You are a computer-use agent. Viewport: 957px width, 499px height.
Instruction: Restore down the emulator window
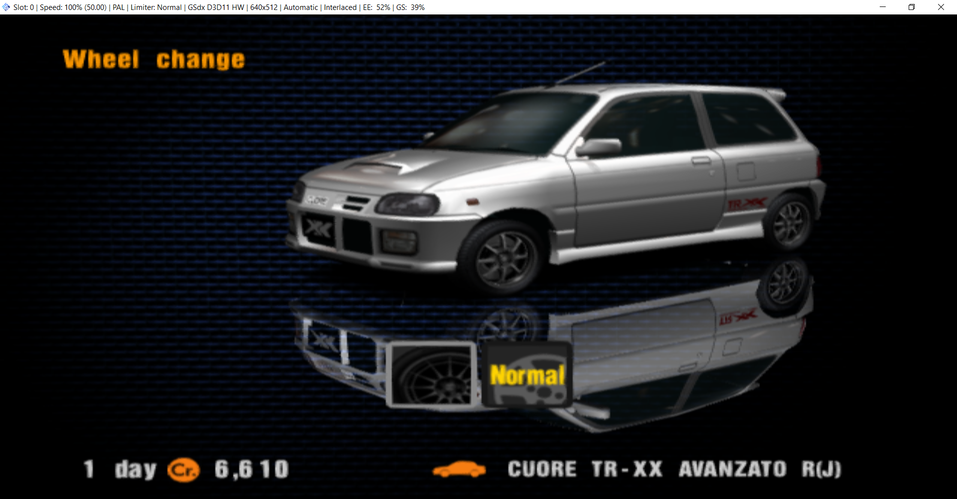pos(912,7)
